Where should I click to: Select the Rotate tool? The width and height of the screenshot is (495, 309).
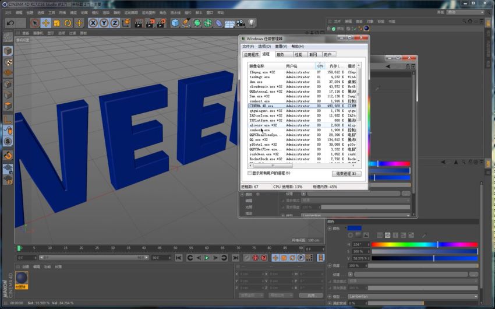tap(68, 23)
